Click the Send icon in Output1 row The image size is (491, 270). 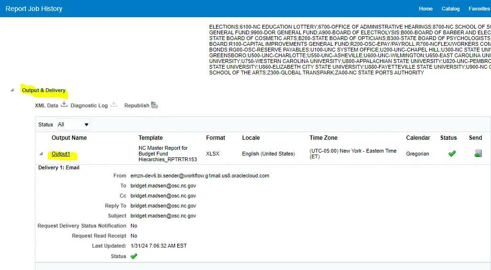click(x=478, y=154)
